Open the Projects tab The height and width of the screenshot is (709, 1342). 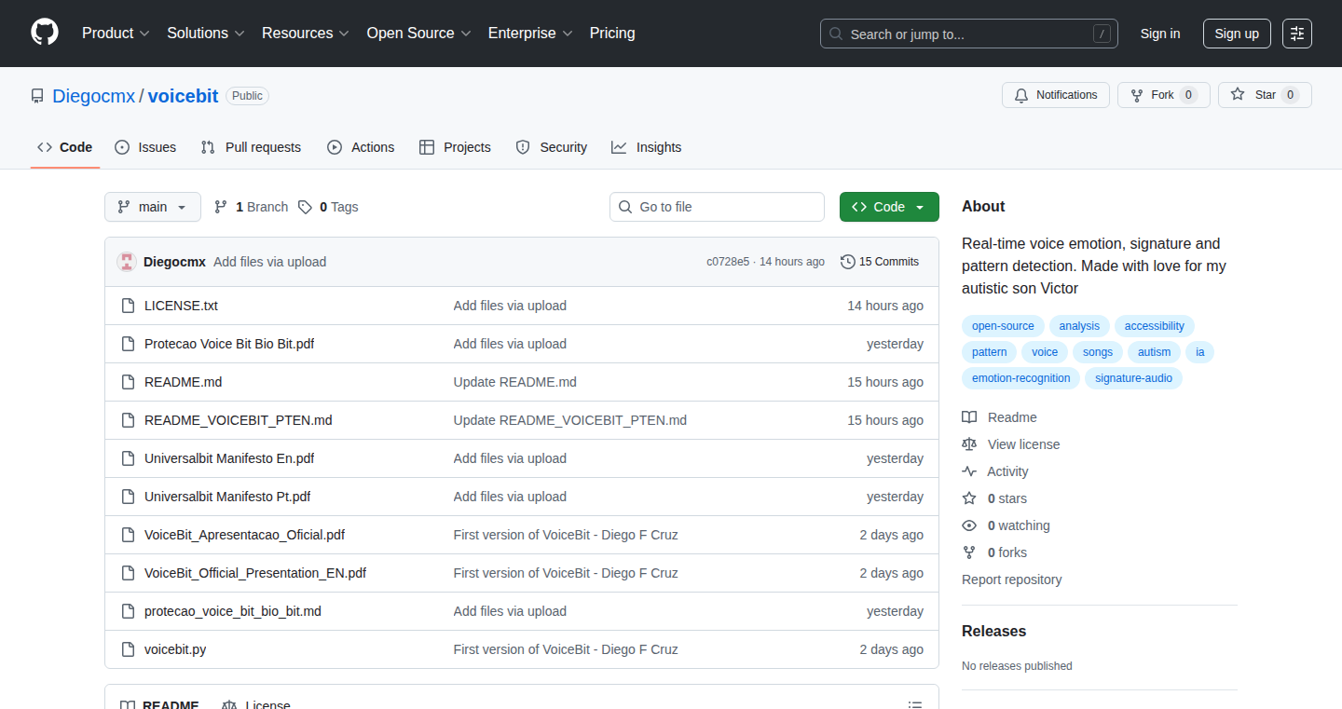point(455,147)
